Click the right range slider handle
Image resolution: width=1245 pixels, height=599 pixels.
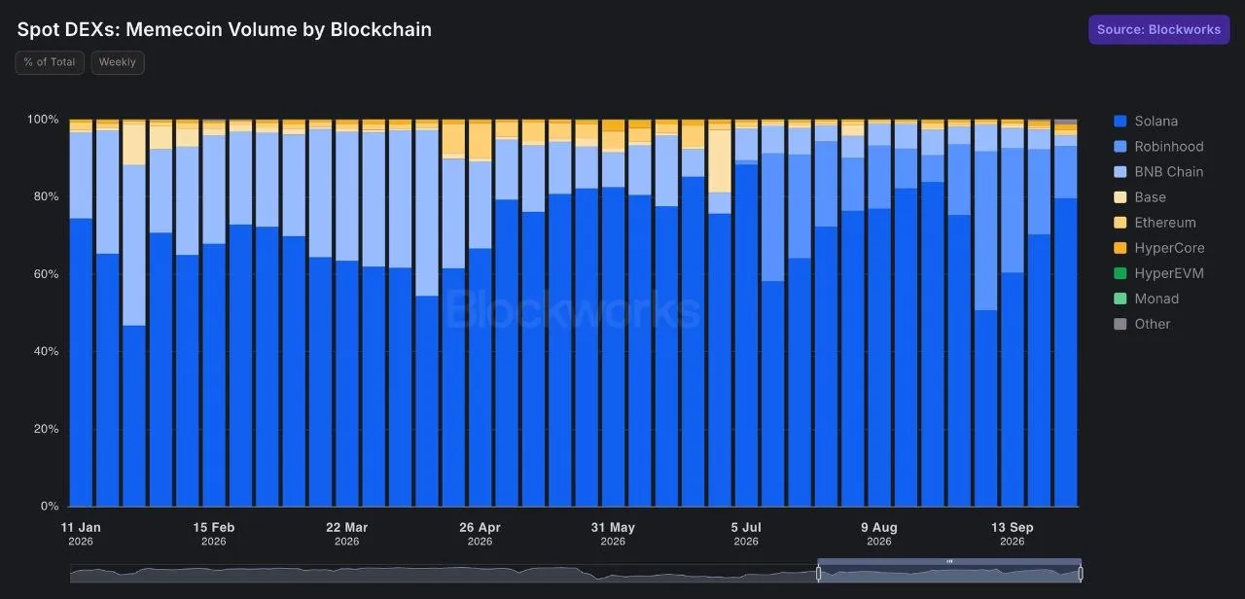click(x=1081, y=574)
